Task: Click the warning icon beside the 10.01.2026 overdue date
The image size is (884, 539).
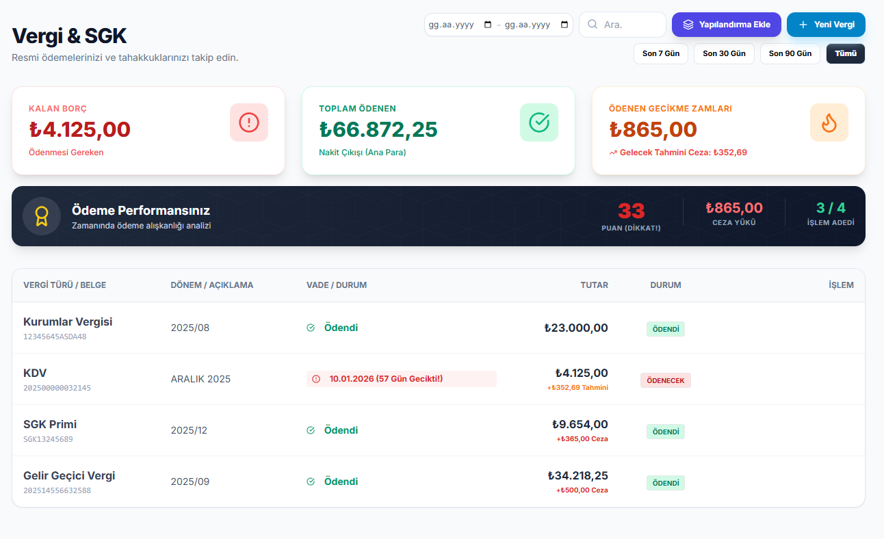Action: point(316,379)
